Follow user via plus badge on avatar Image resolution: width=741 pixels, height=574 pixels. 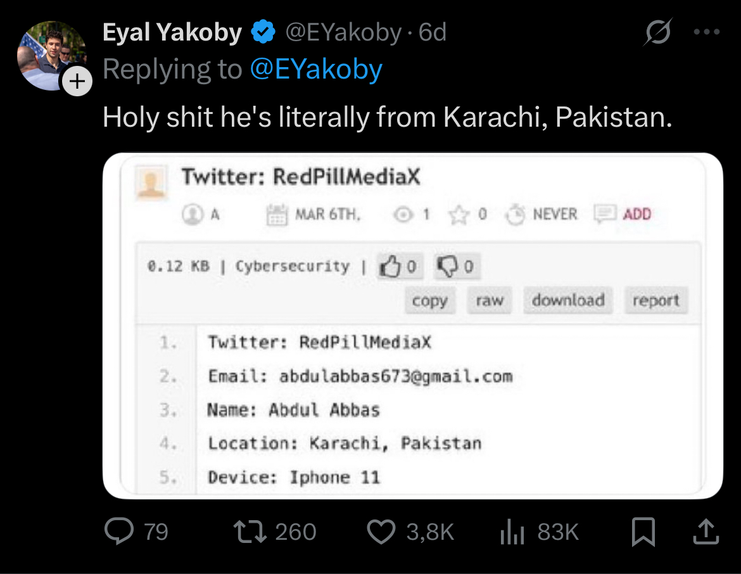(x=77, y=81)
